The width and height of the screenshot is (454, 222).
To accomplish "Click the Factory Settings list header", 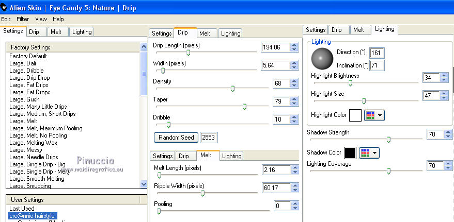I will click(73, 47).
